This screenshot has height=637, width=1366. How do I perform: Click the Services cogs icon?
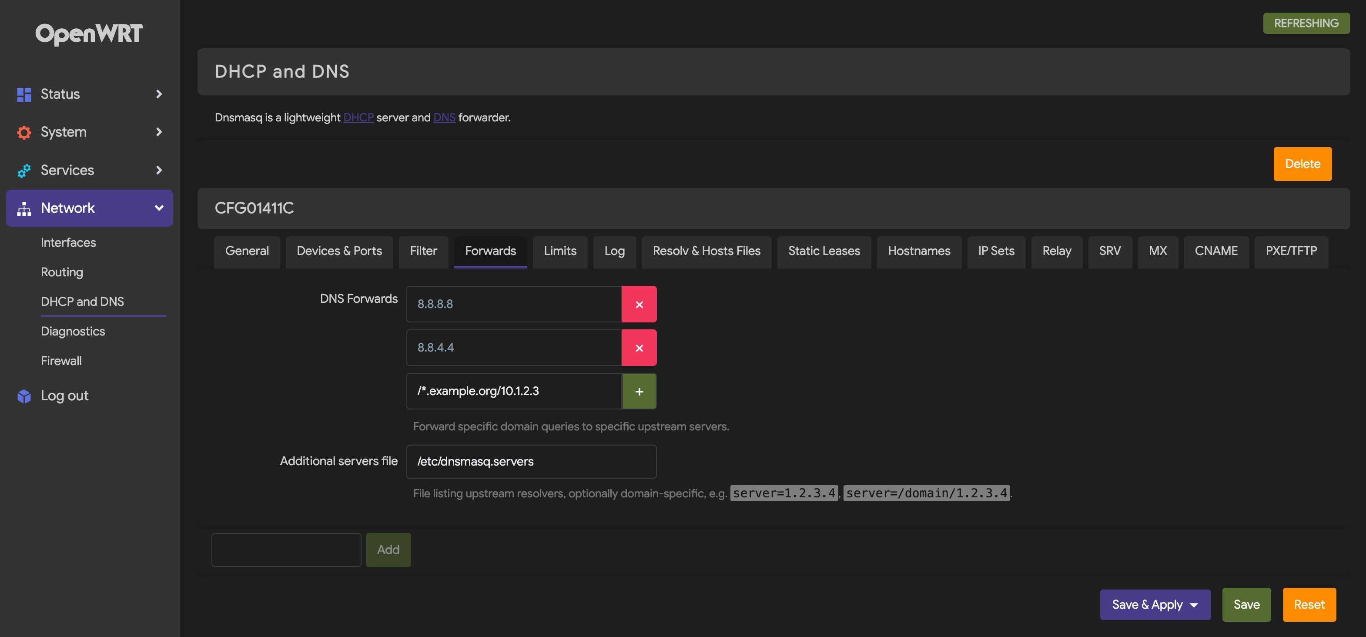click(x=24, y=170)
